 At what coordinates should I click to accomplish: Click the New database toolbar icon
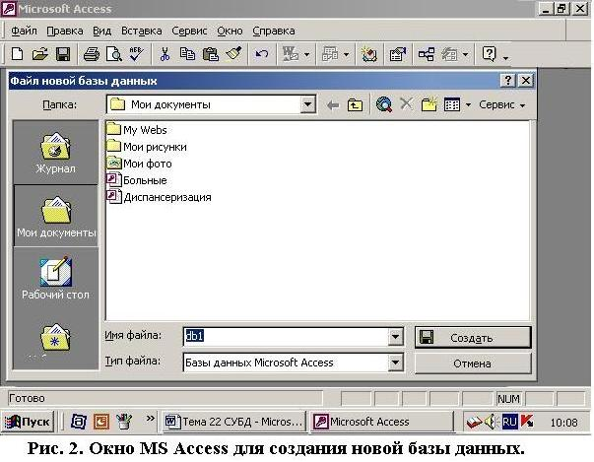tap(17, 54)
